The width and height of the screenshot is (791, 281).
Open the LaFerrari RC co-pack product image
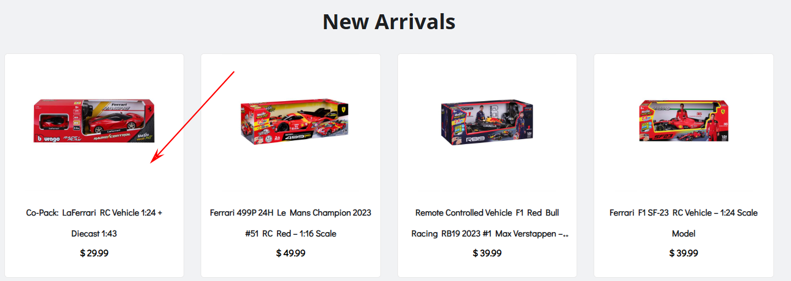pyautogui.click(x=93, y=121)
